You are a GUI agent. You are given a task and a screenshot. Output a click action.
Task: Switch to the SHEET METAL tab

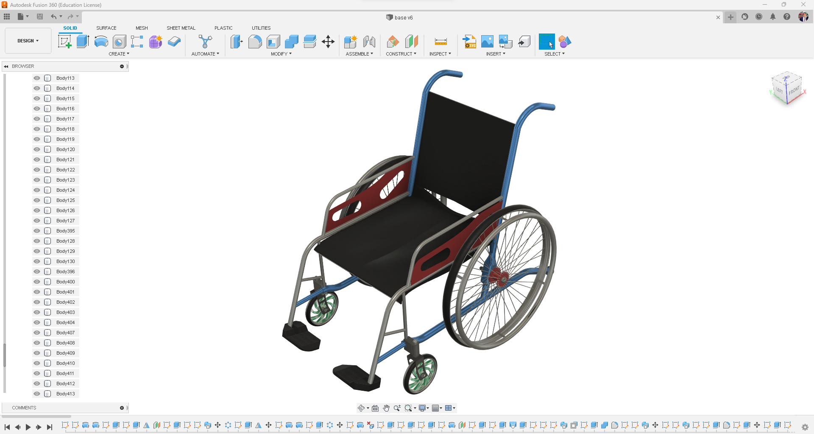pos(181,28)
